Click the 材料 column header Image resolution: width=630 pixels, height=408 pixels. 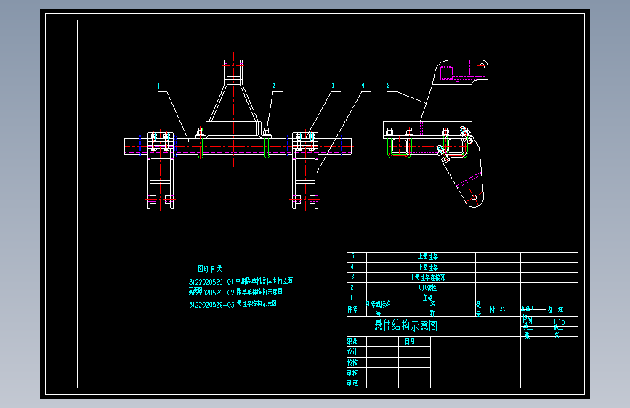498,310
